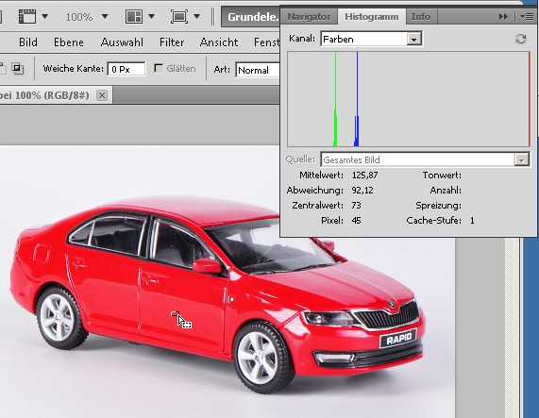Enable the Glätten checkbox
Viewport: 539px width, 418px height.
pos(159,68)
